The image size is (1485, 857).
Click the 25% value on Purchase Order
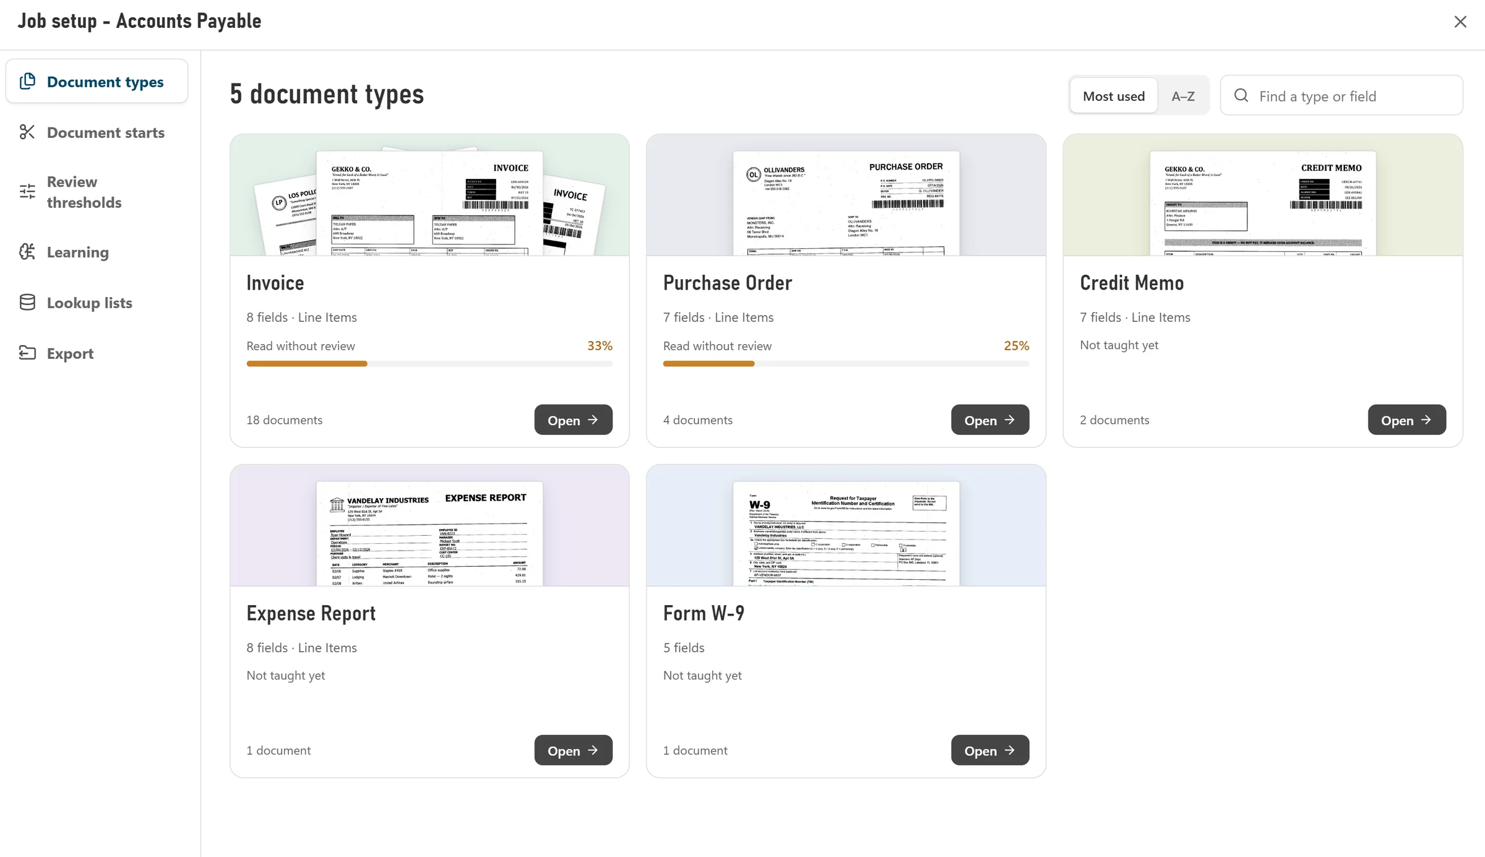click(x=1017, y=346)
